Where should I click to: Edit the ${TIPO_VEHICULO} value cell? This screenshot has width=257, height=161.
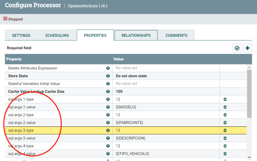tap(166, 154)
